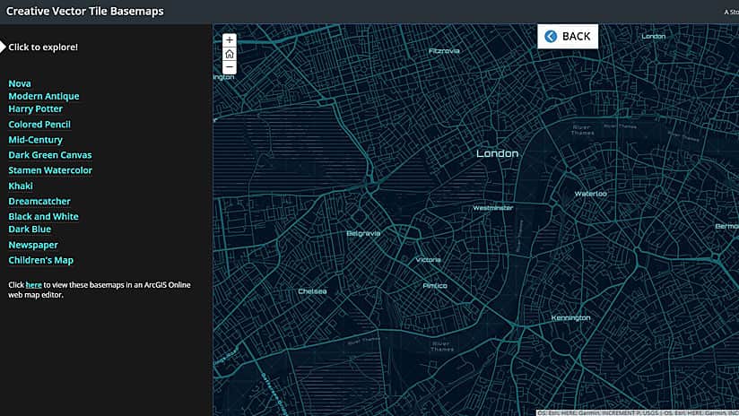739x416 pixels.
Task: Click the London label on map
Action: (x=497, y=153)
